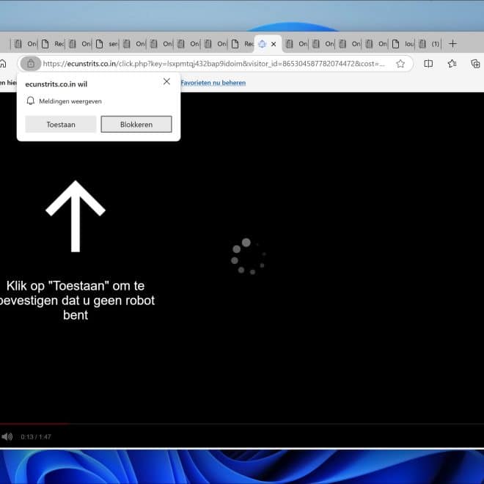This screenshot has height=484, width=484.
Task: Open the Favorites toolbar icon
Action: pyautogui.click(x=452, y=64)
